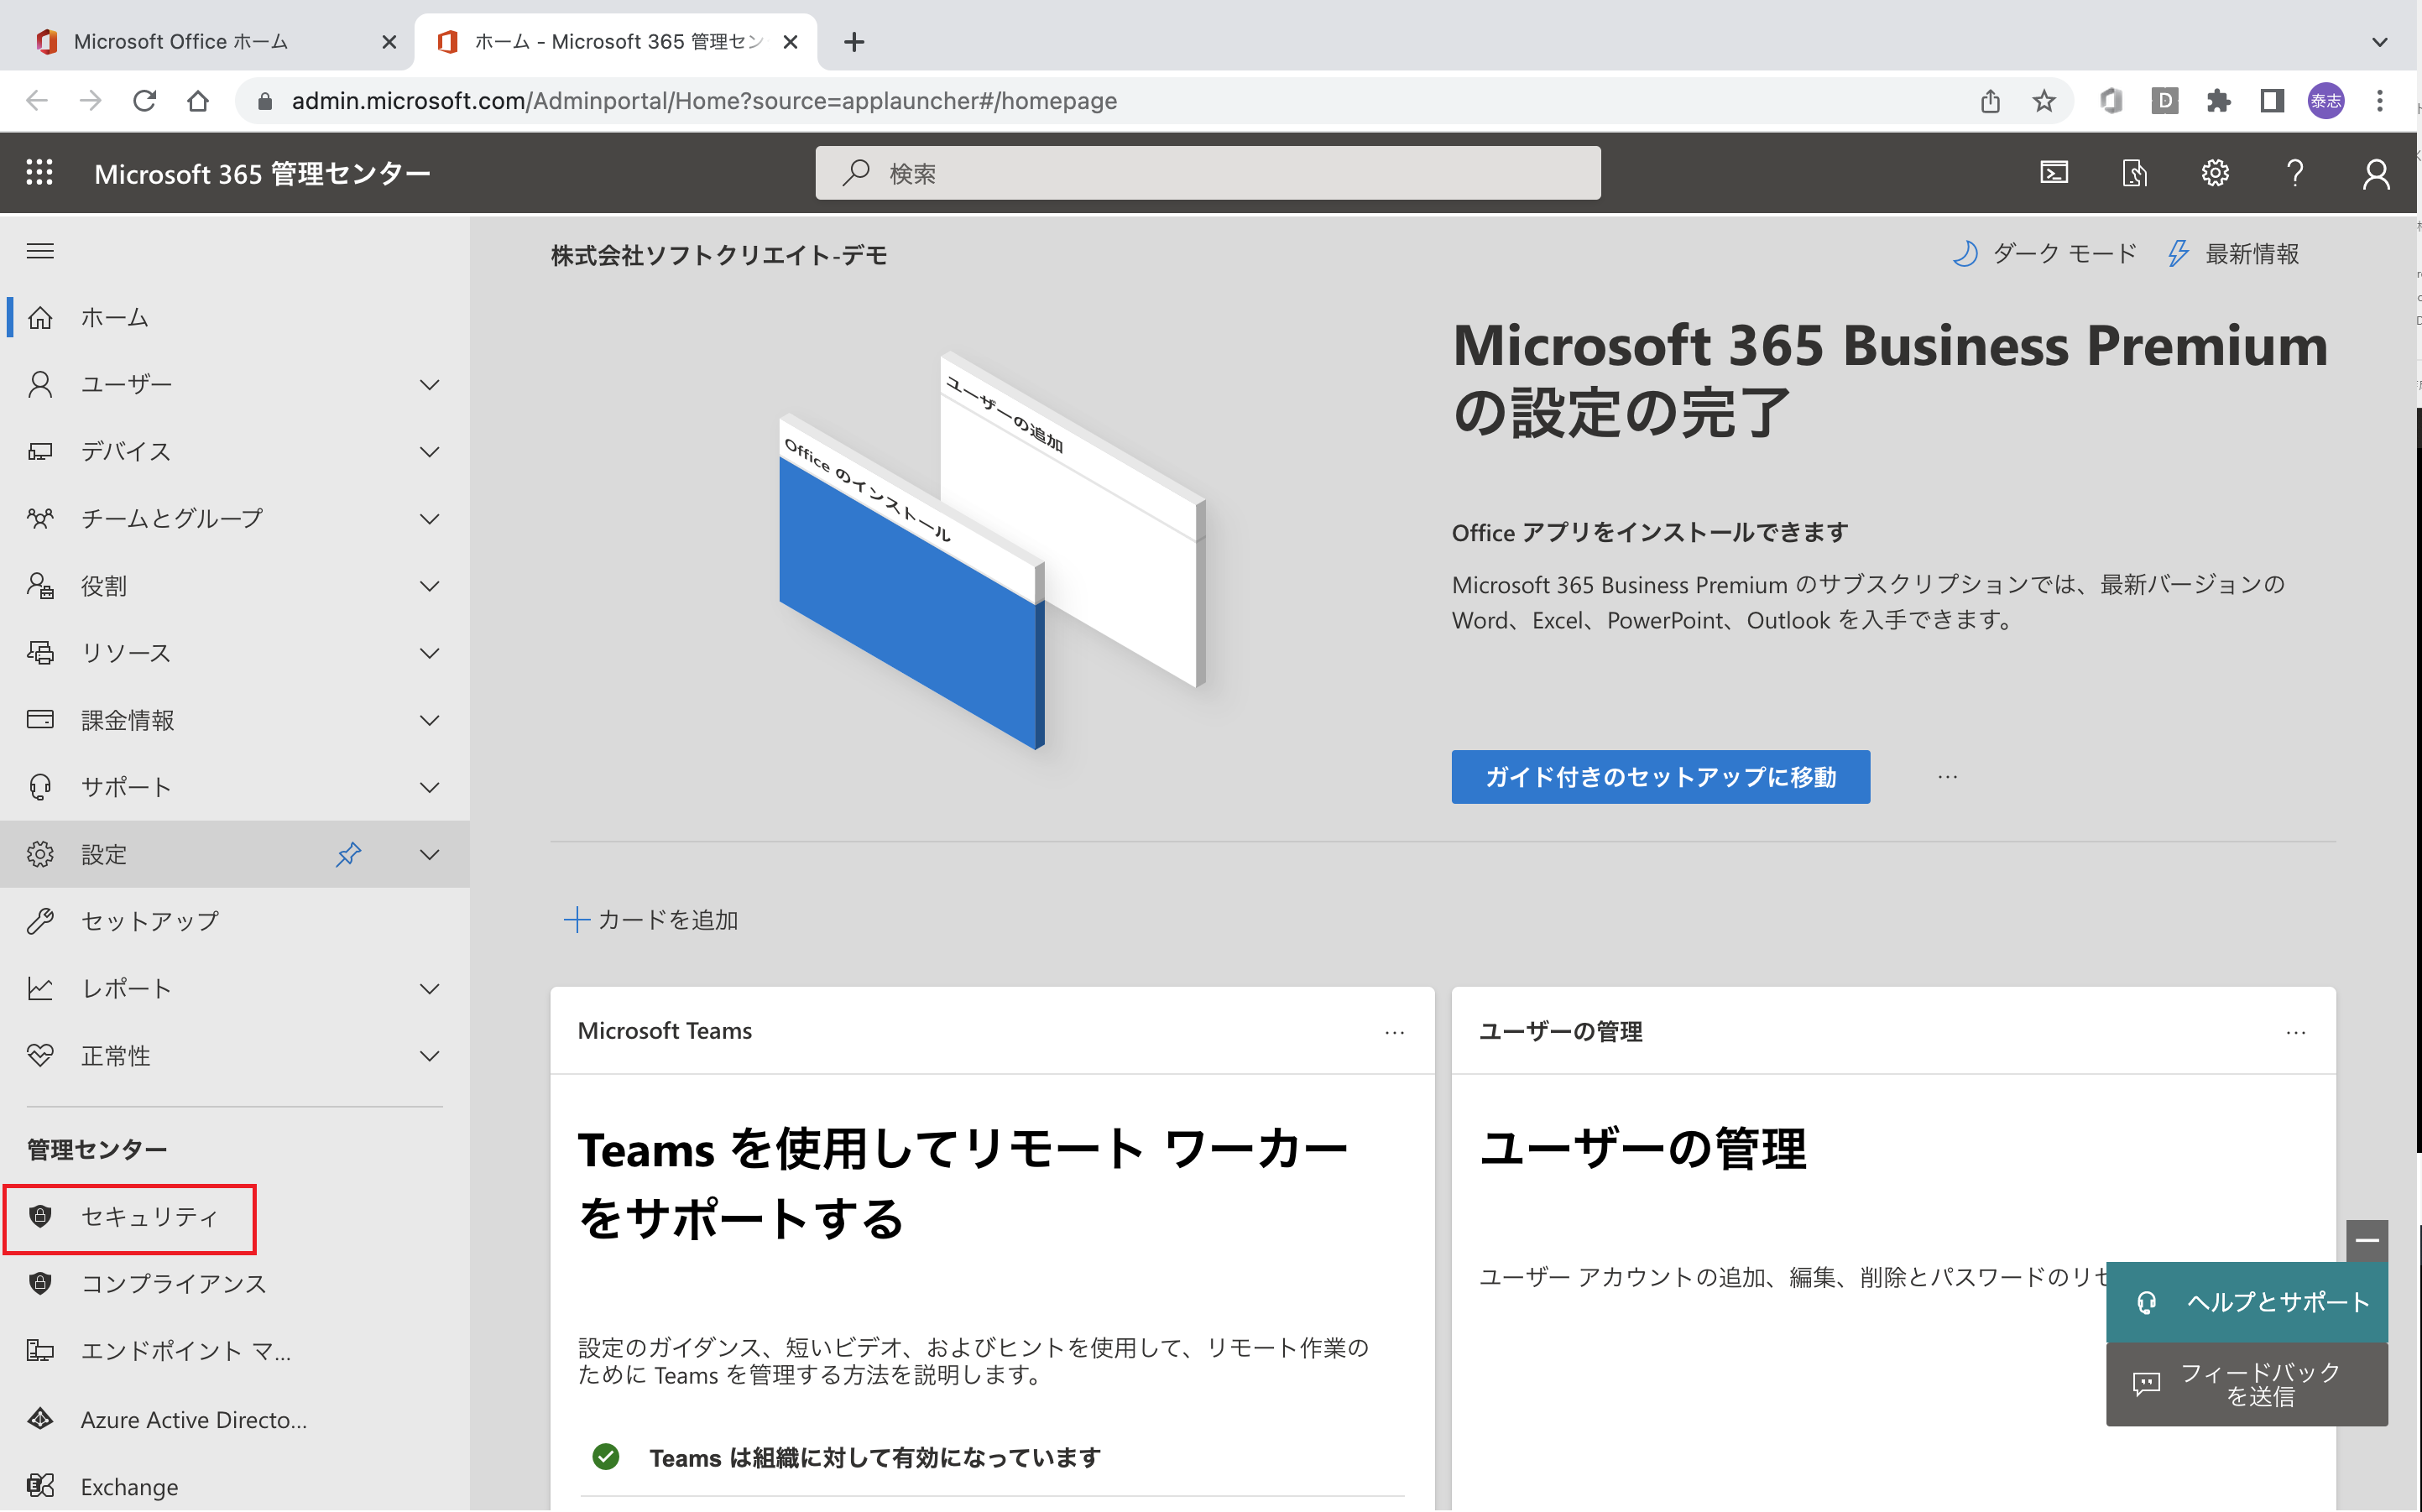Expand the チームとグループ chevron
The image size is (2422, 1512).
(x=429, y=519)
